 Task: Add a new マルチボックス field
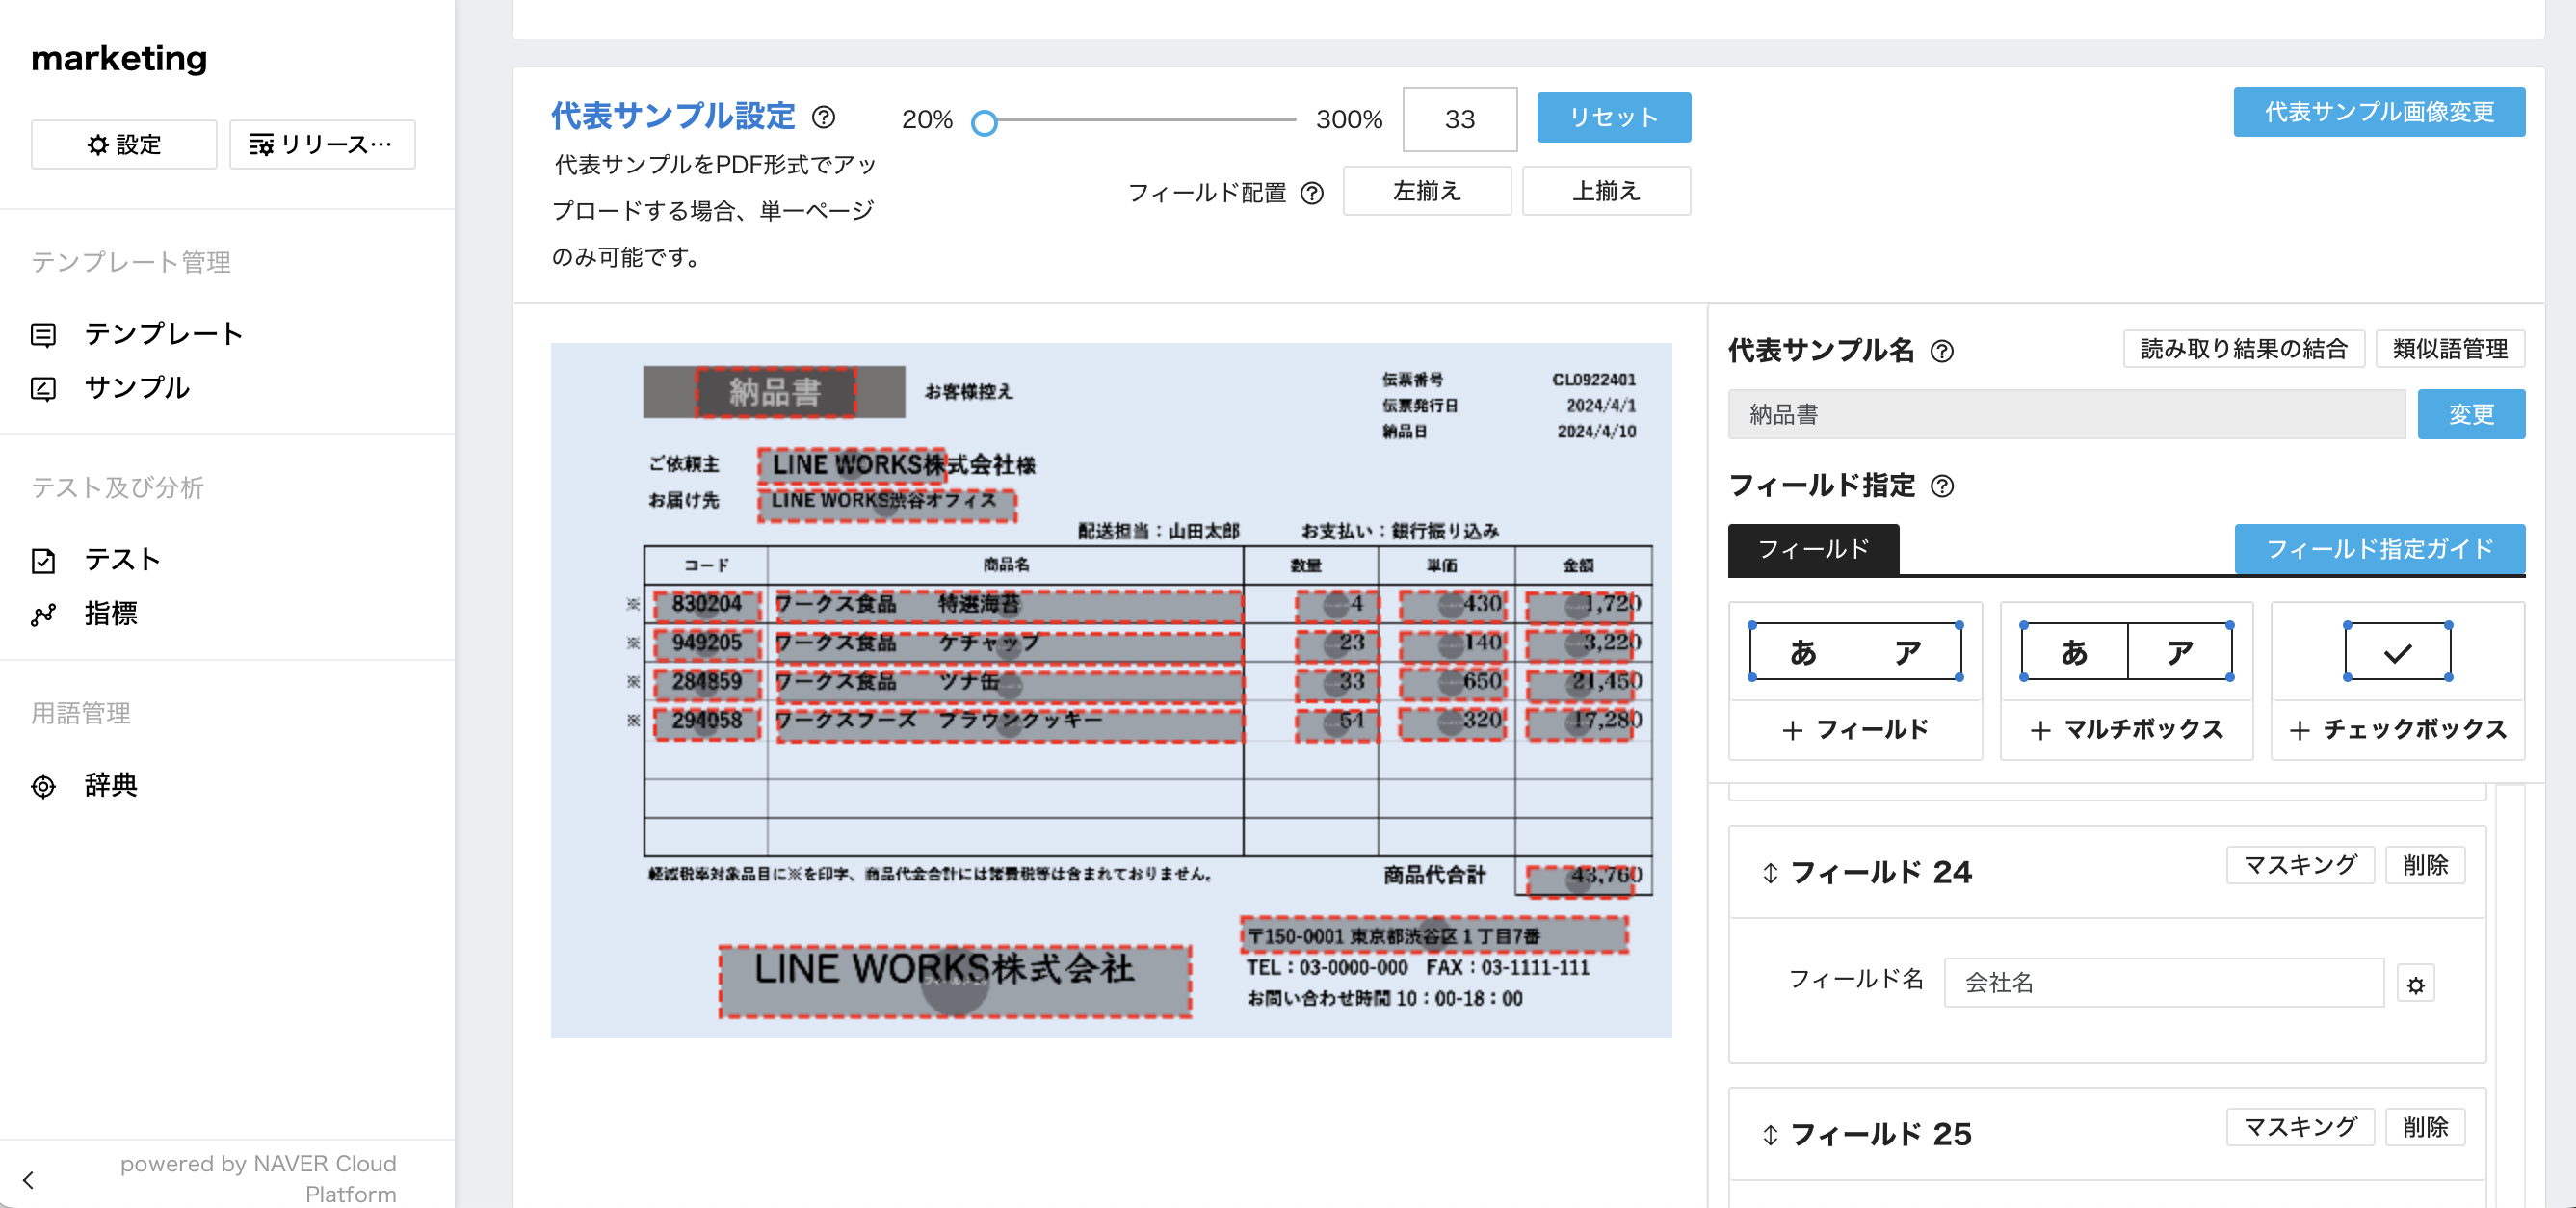pyautogui.click(x=2126, y=730)
